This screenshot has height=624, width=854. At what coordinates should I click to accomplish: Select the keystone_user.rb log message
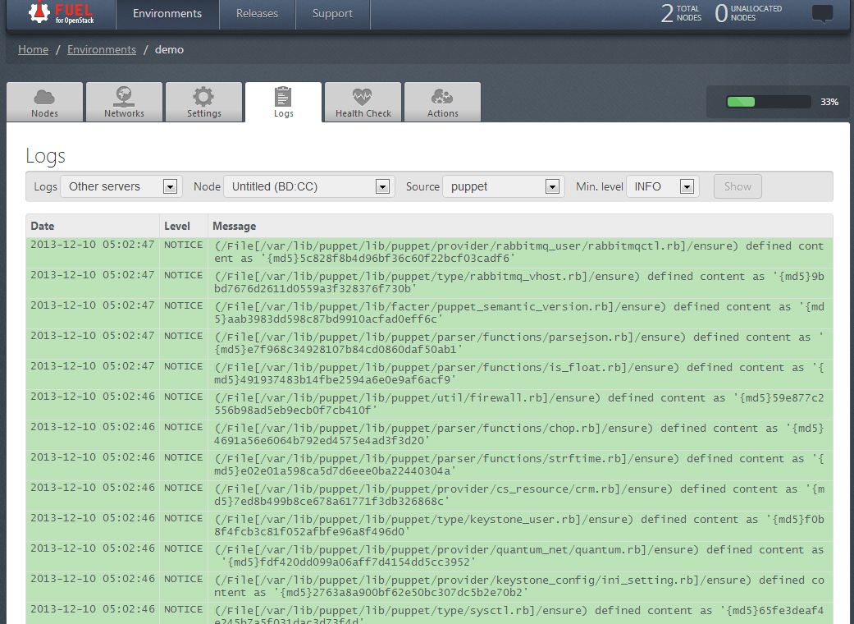pos(519,525)
